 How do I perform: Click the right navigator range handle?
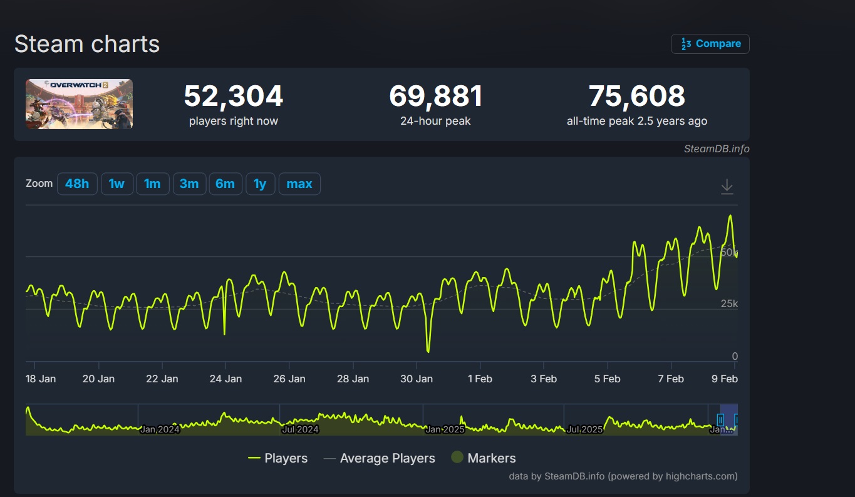click(737, 419)
